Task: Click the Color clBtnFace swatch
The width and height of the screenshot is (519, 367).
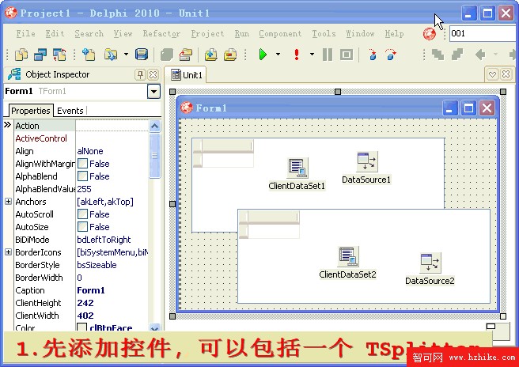Action: point(82,327)
